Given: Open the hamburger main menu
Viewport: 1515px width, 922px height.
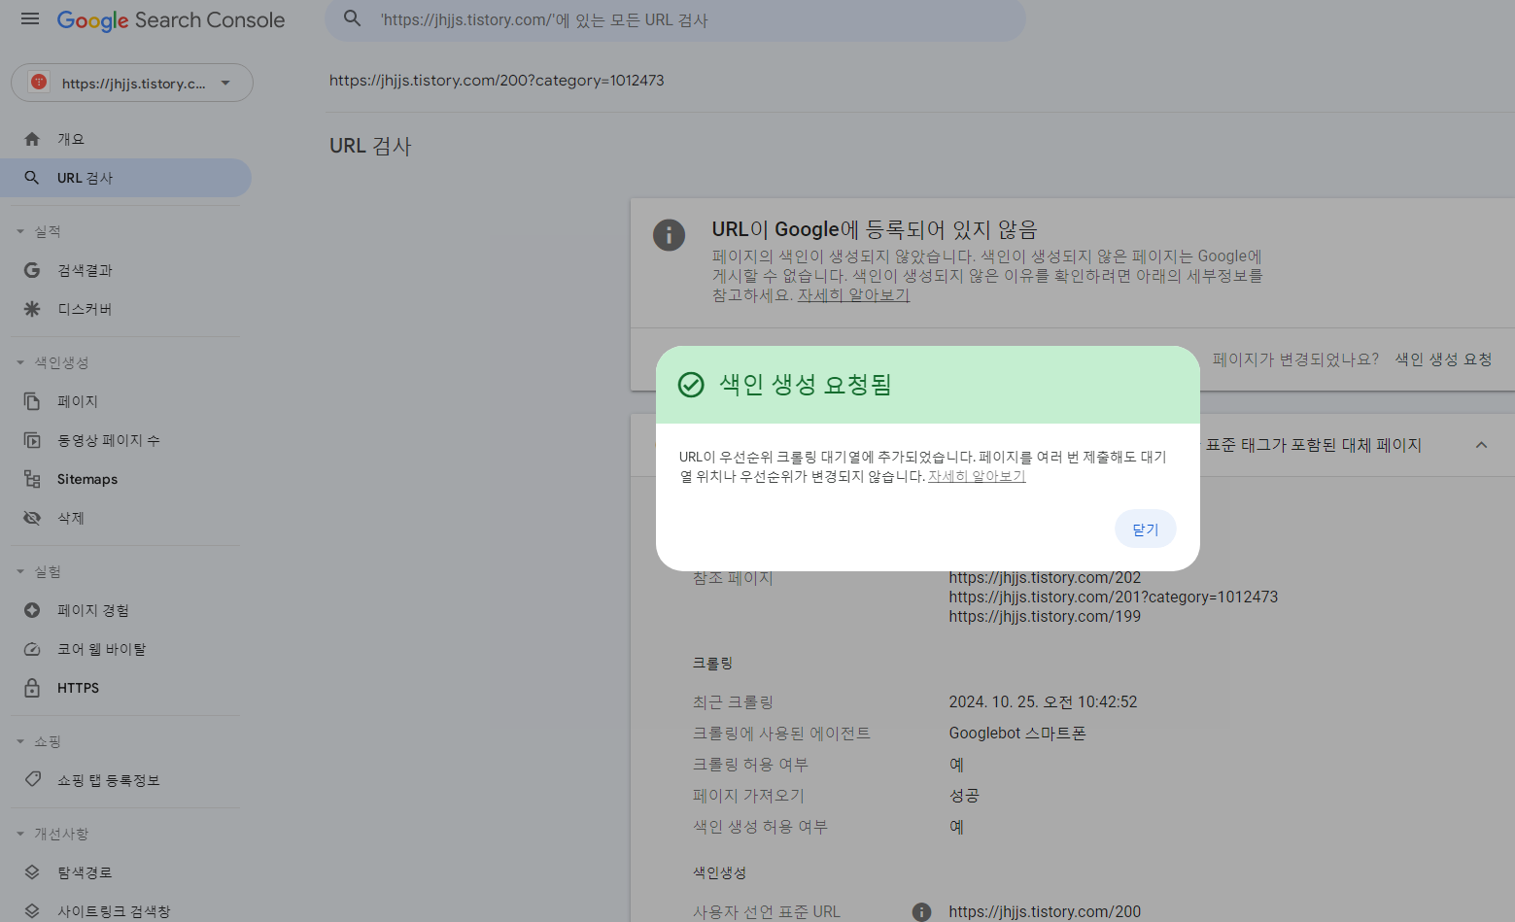Looking at the screenshot, I should coord(30,19).
